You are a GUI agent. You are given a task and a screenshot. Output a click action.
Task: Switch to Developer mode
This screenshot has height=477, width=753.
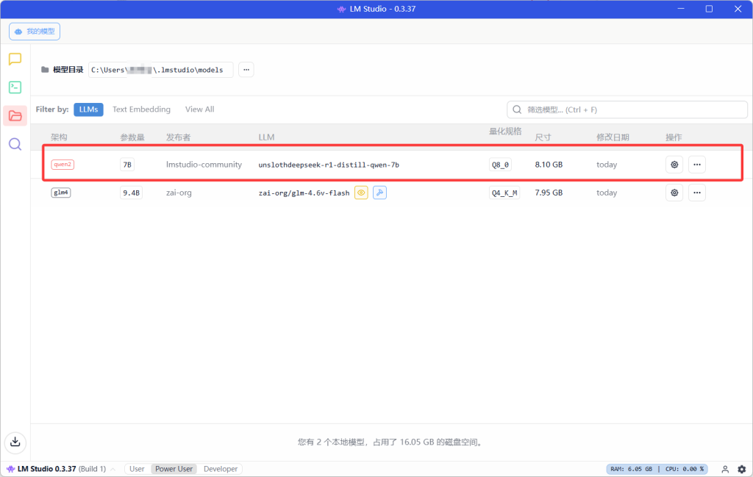(x=221, y=469)
